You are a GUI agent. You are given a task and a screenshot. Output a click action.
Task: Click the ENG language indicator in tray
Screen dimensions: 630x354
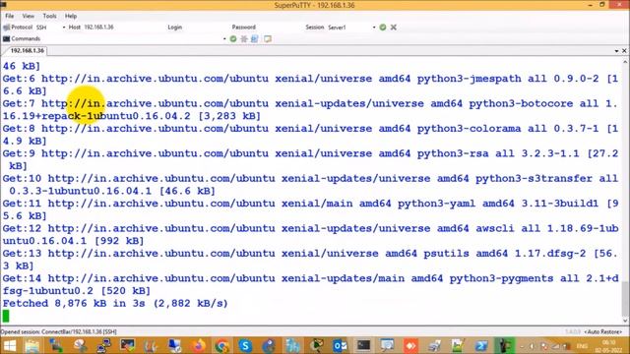582,346
